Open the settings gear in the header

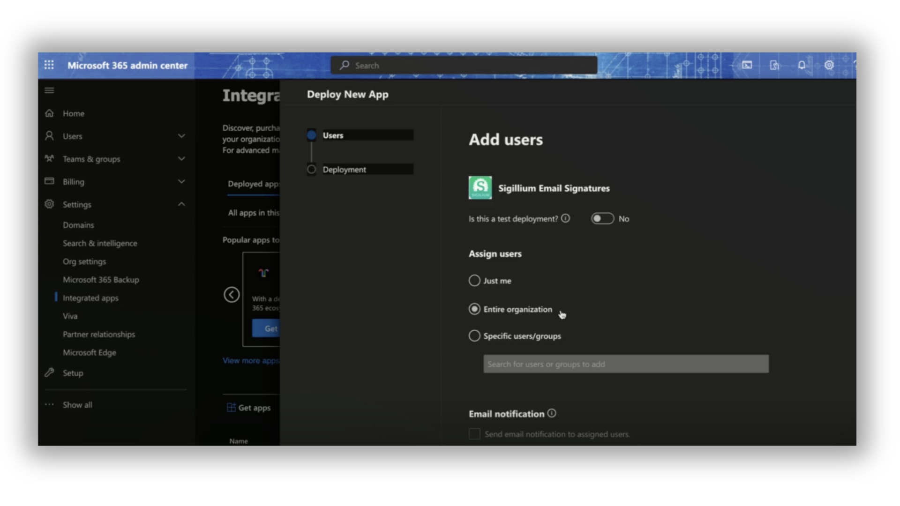(x=829, y=65)
